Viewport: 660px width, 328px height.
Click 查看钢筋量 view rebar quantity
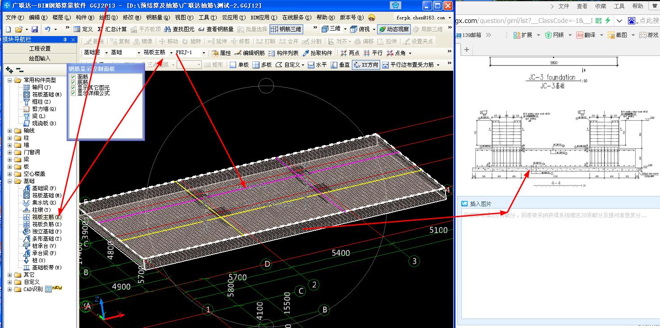click(x=216, y=29)
